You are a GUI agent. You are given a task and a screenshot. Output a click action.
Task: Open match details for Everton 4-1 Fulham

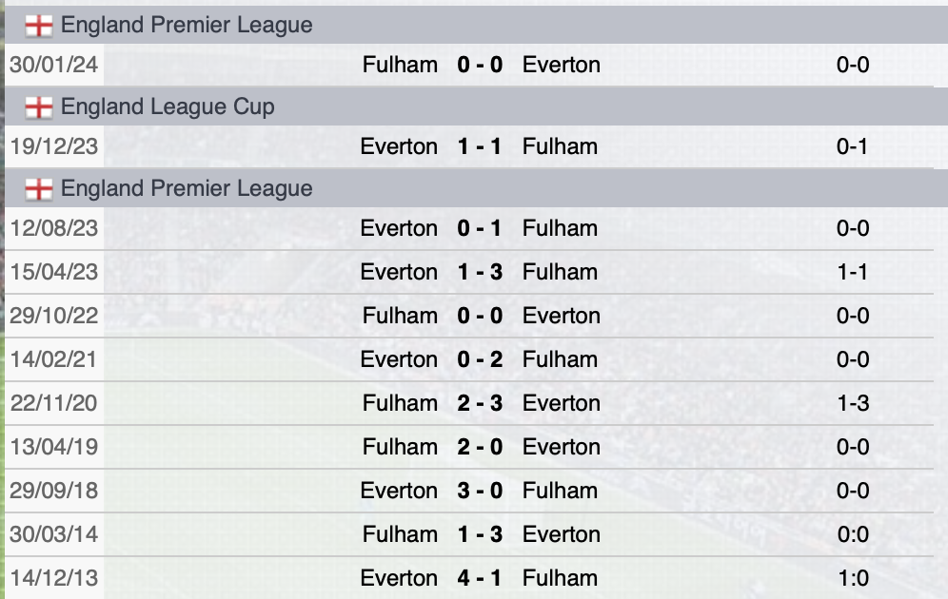click(x=479, y=578)
